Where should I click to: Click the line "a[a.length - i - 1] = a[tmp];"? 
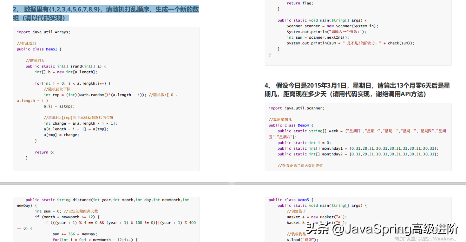76,129
